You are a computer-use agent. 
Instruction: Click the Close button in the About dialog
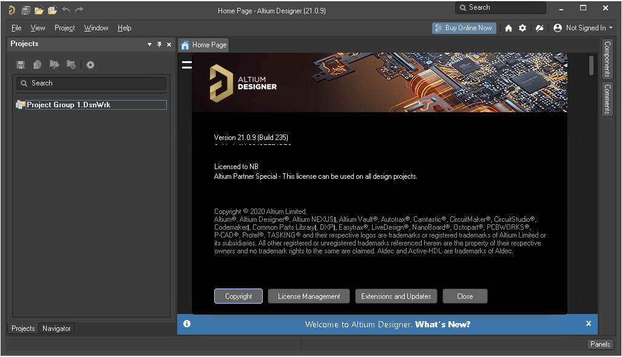465,296
